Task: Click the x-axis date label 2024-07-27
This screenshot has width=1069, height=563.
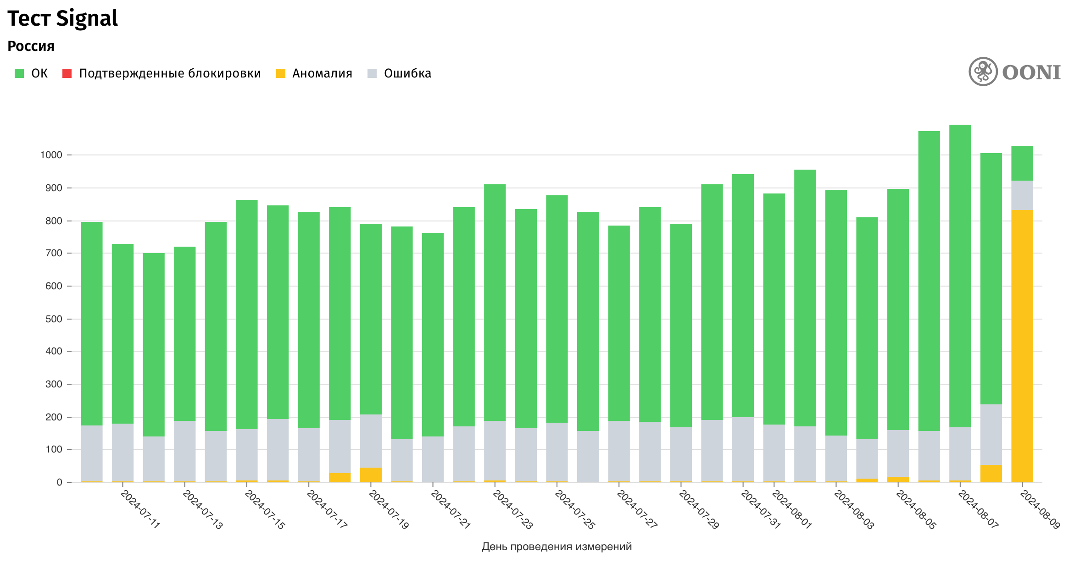Action: 636,509
